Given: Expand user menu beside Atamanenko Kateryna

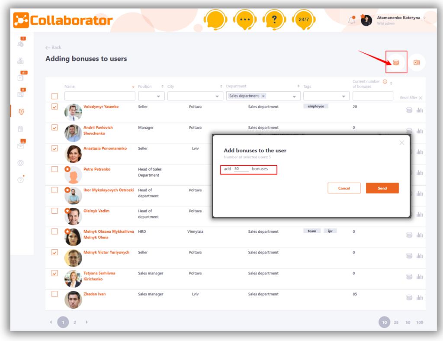Looking at the screenshot, I should click(x=425, y=18).
